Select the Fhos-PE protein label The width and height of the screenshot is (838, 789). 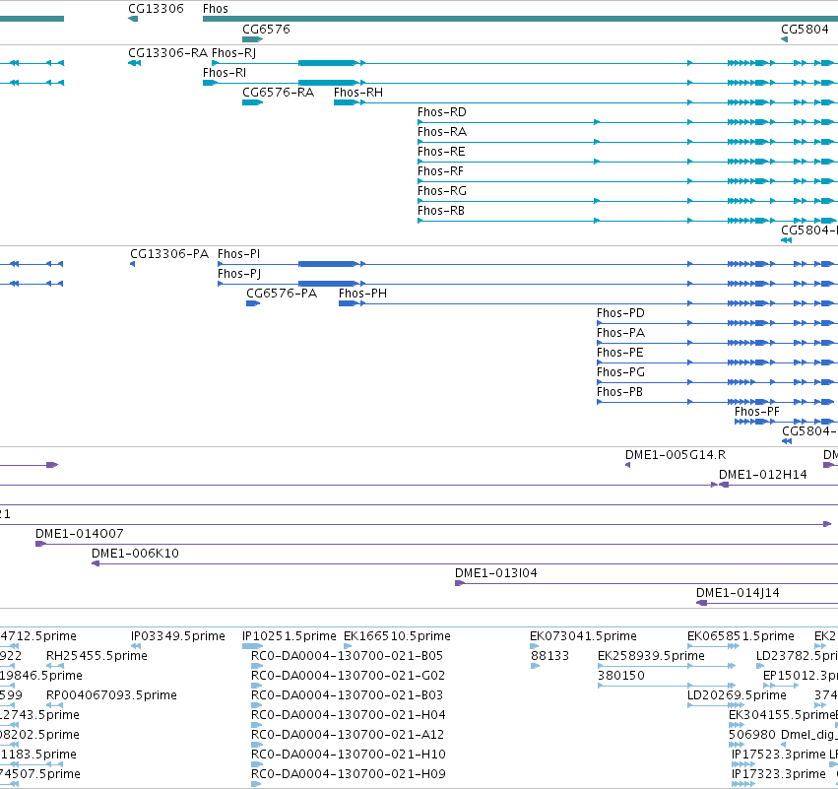click(620, 353)
